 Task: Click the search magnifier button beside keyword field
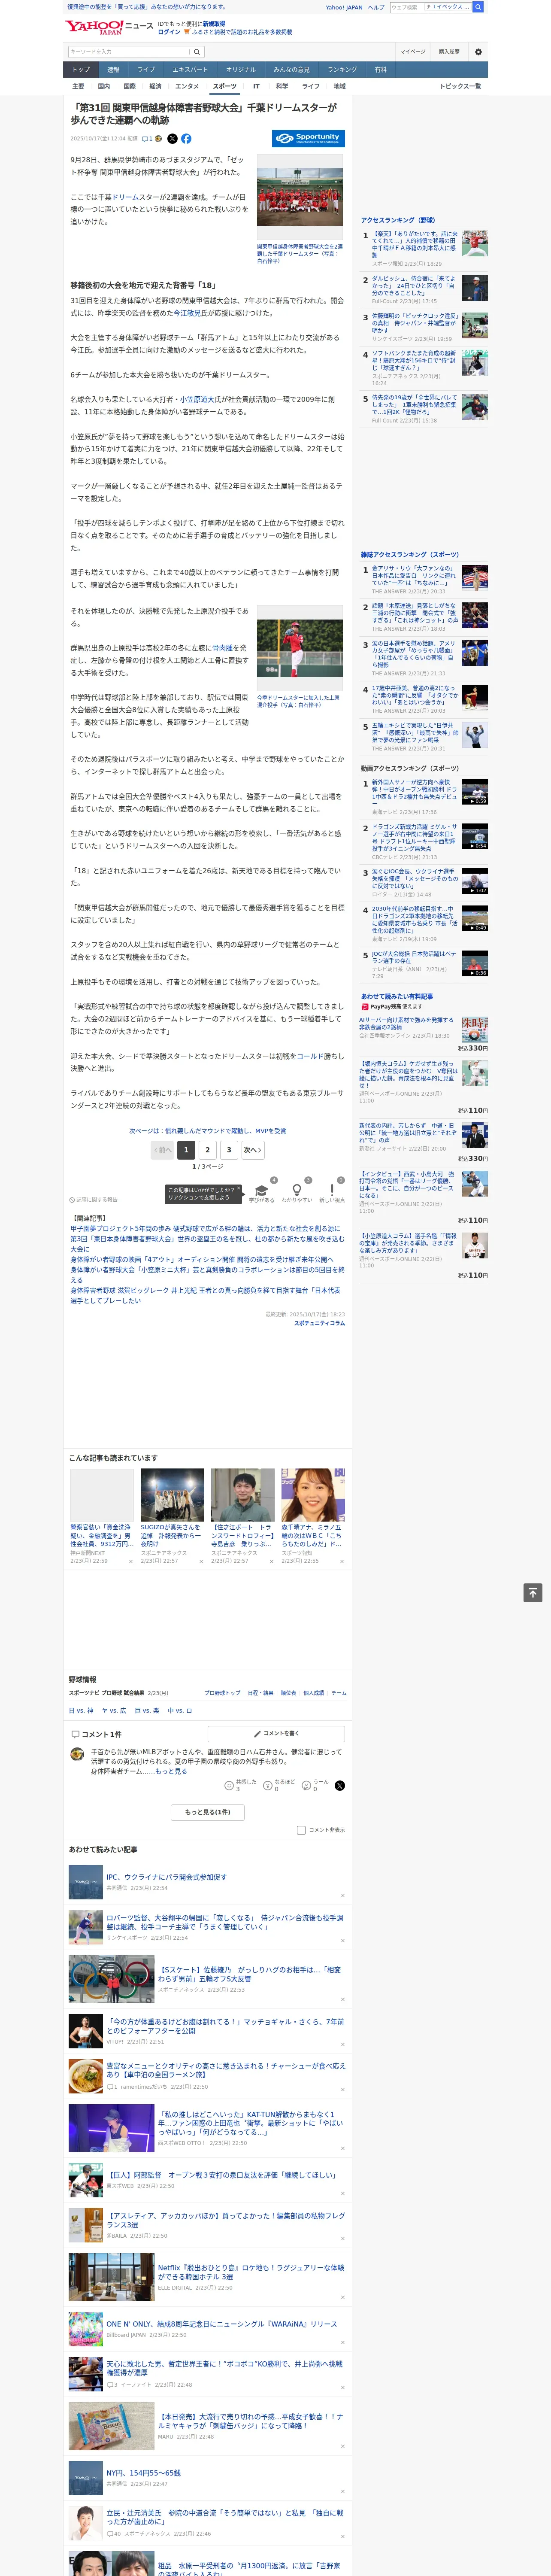(197, 52)
